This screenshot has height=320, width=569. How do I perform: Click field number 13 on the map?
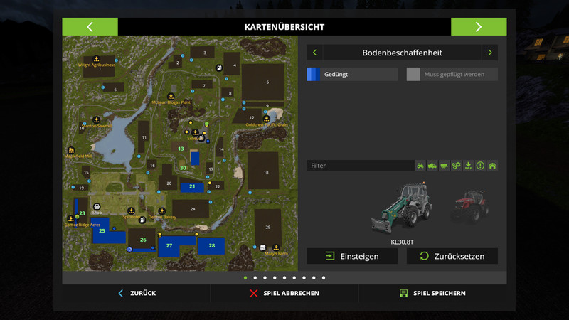coord(181,149)
